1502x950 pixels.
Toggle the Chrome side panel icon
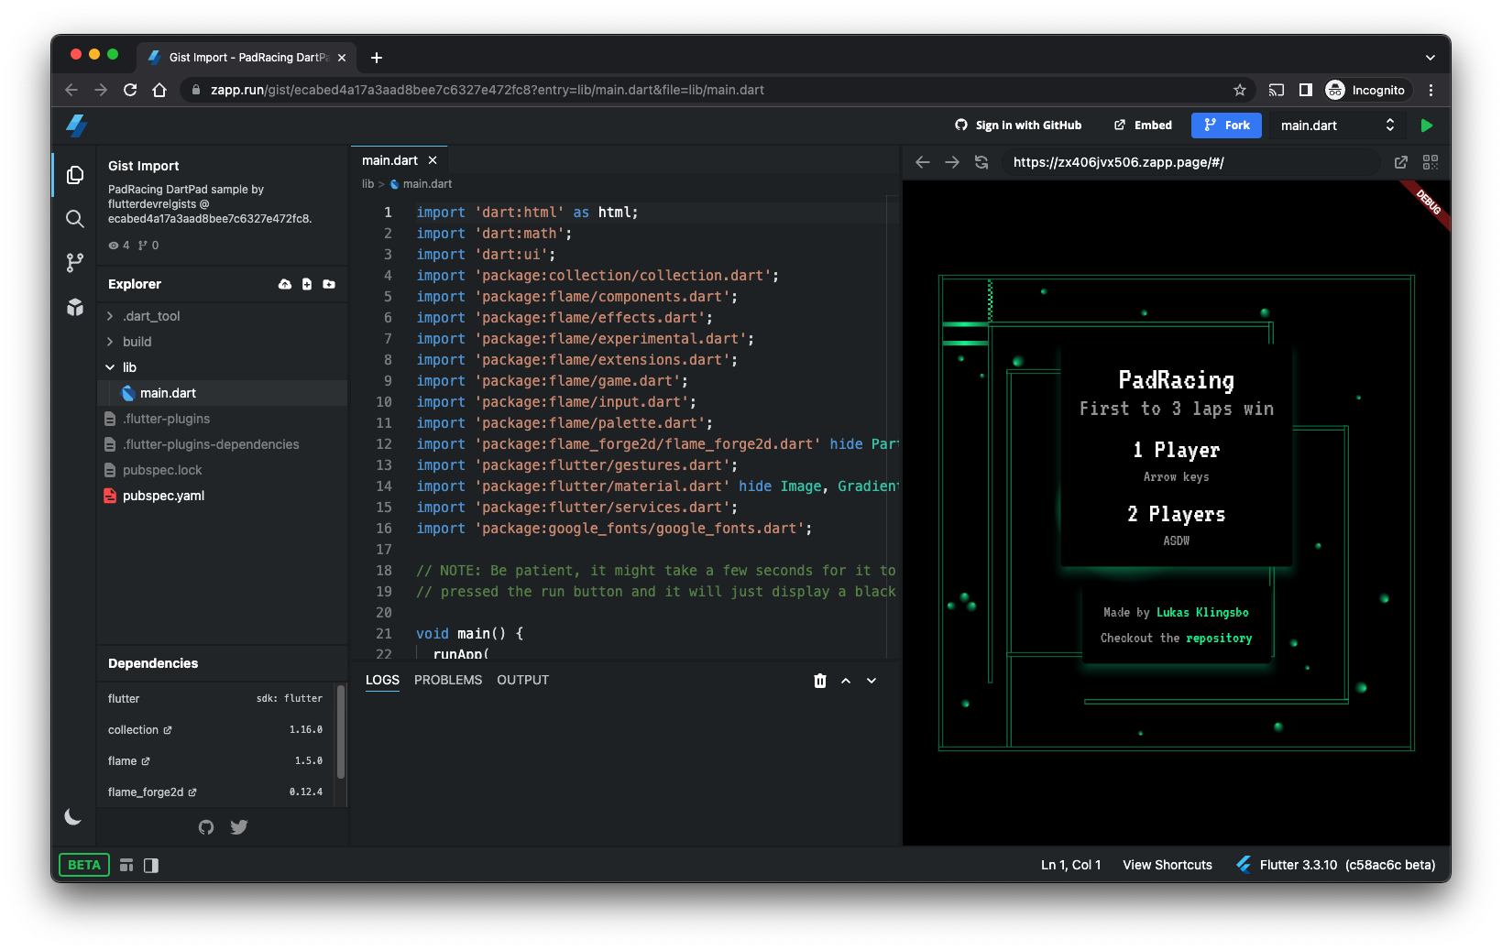[1306, 90]
